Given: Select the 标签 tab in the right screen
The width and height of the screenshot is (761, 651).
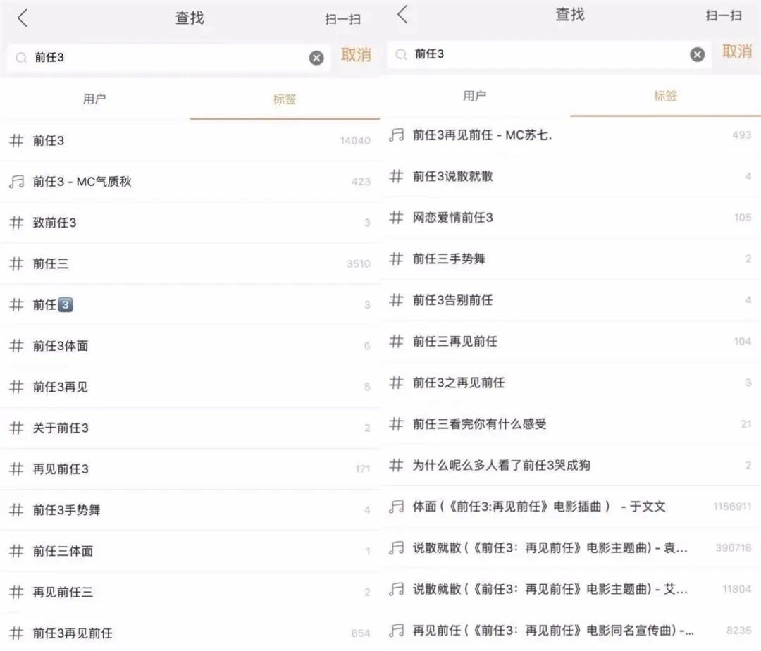Looking at the screenshot, I should click(665, 97).
